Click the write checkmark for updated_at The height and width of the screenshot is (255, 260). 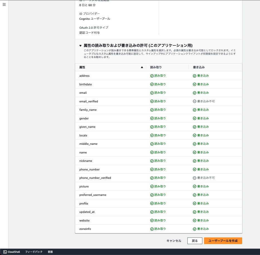pos(195,212)
